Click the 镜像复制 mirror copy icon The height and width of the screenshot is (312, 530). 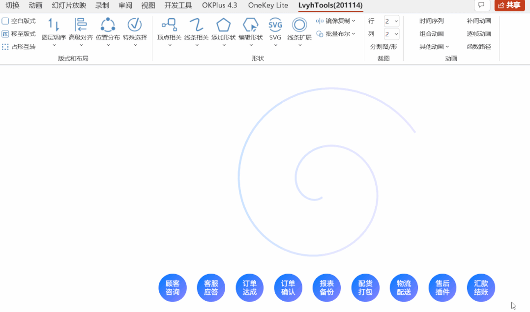click(320, 21)
